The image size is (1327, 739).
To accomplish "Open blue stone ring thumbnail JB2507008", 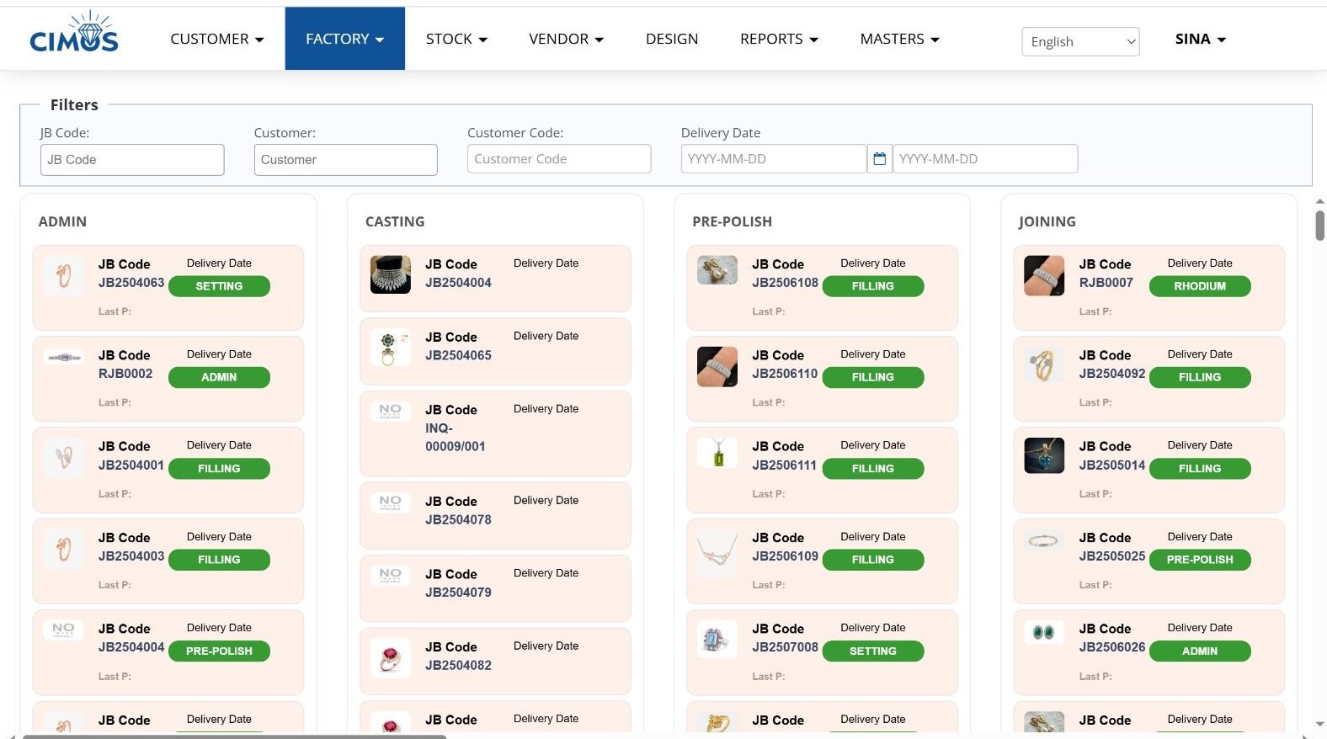I will pos(717,641).
